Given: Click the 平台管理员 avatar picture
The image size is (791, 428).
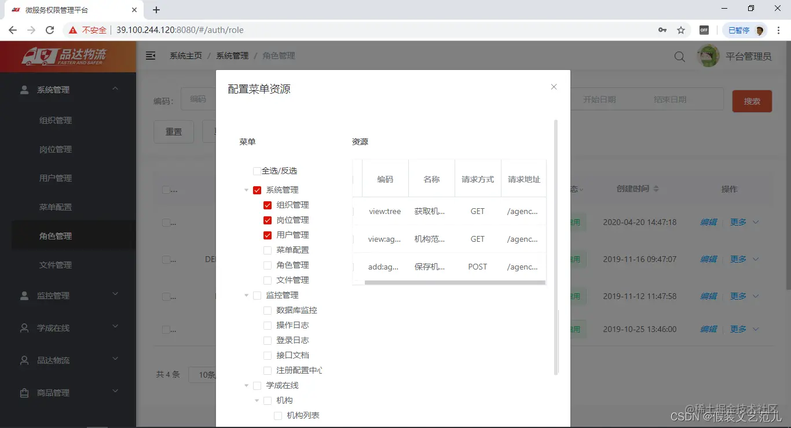Looking at the screenshot, I should click(708, 56).
